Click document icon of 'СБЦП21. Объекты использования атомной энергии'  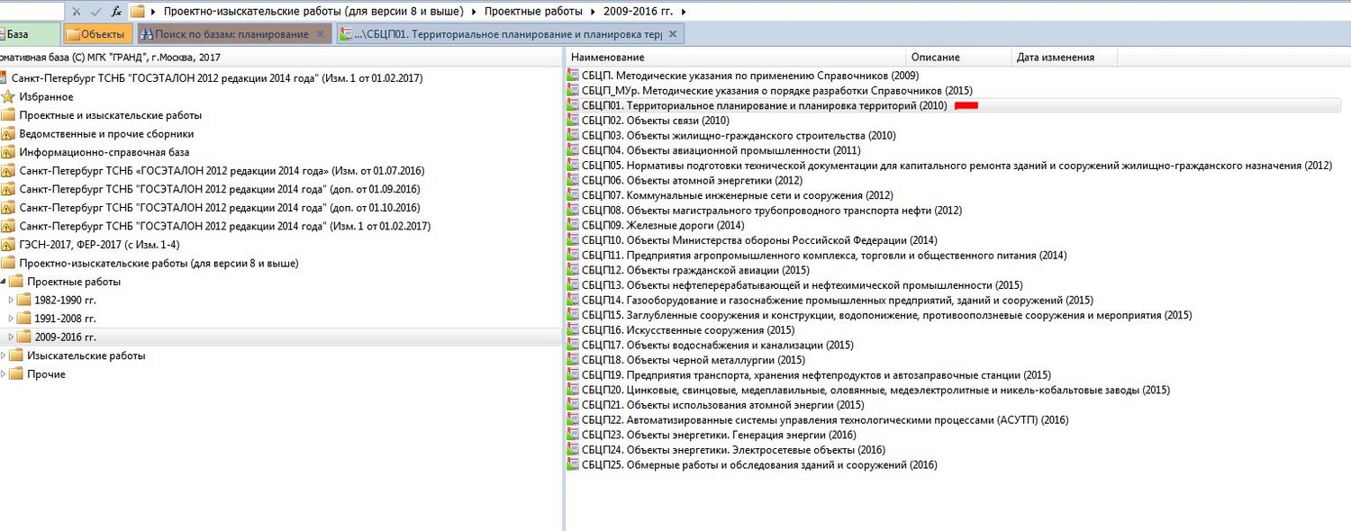(x=573, y=406)
